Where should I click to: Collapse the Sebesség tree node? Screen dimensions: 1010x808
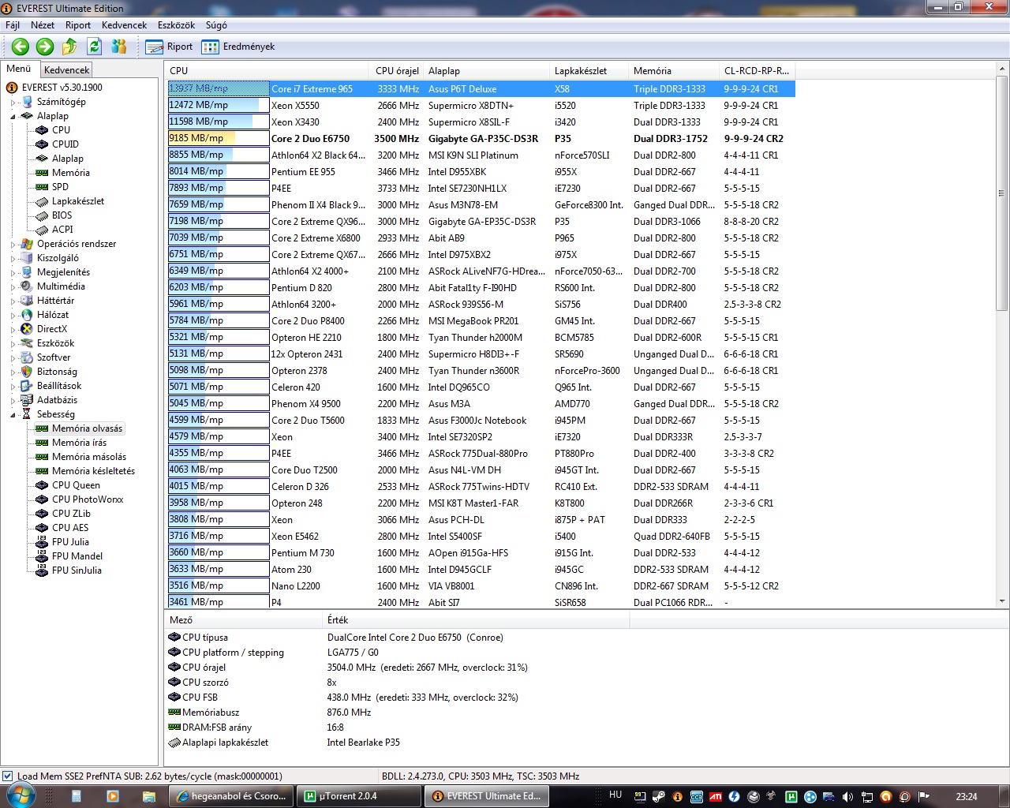(x=13, y=414)
